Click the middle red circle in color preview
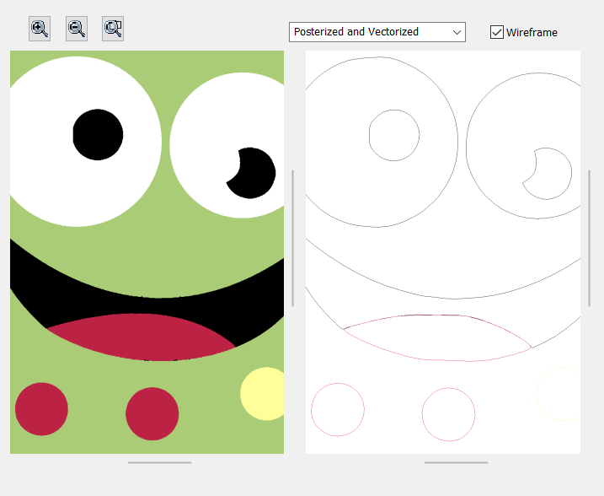Viewport: 604px width, 496px height. (152, 414)
